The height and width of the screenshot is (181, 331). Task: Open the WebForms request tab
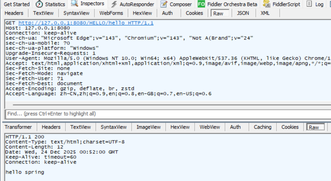pos(111,13)
